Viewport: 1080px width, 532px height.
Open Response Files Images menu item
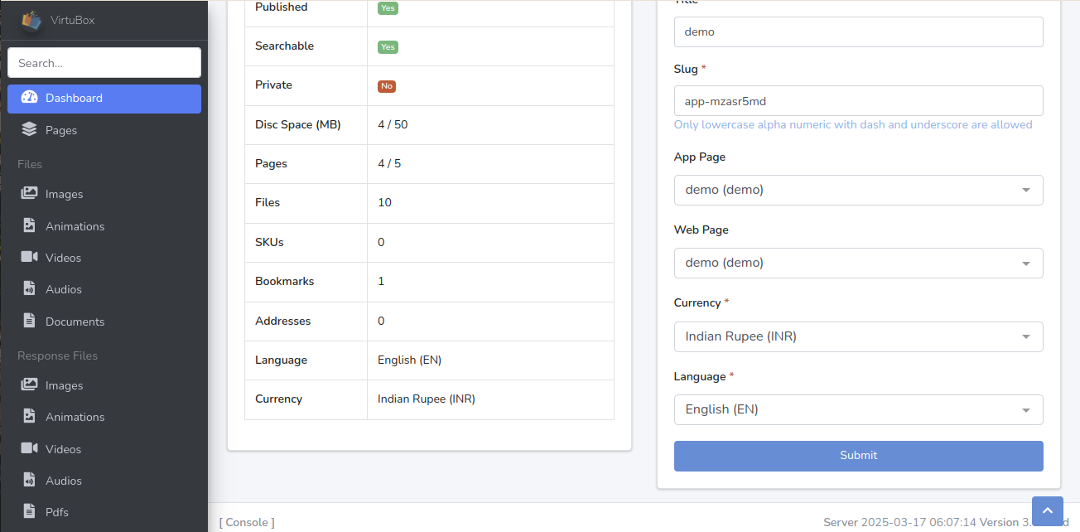[64, 385]
